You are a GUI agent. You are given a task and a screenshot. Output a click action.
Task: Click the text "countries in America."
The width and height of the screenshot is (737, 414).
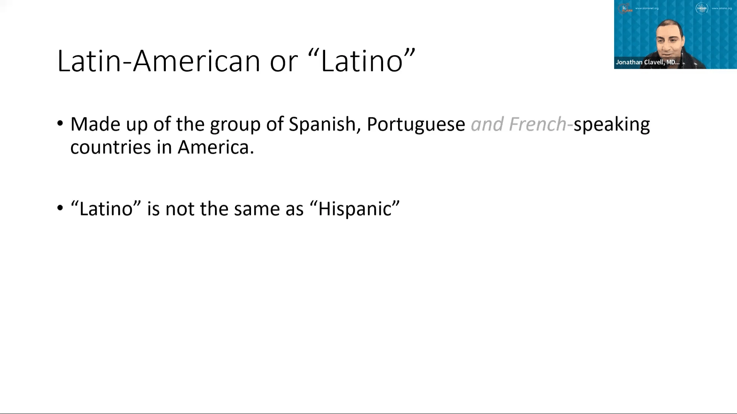click(x=162, y=147)
